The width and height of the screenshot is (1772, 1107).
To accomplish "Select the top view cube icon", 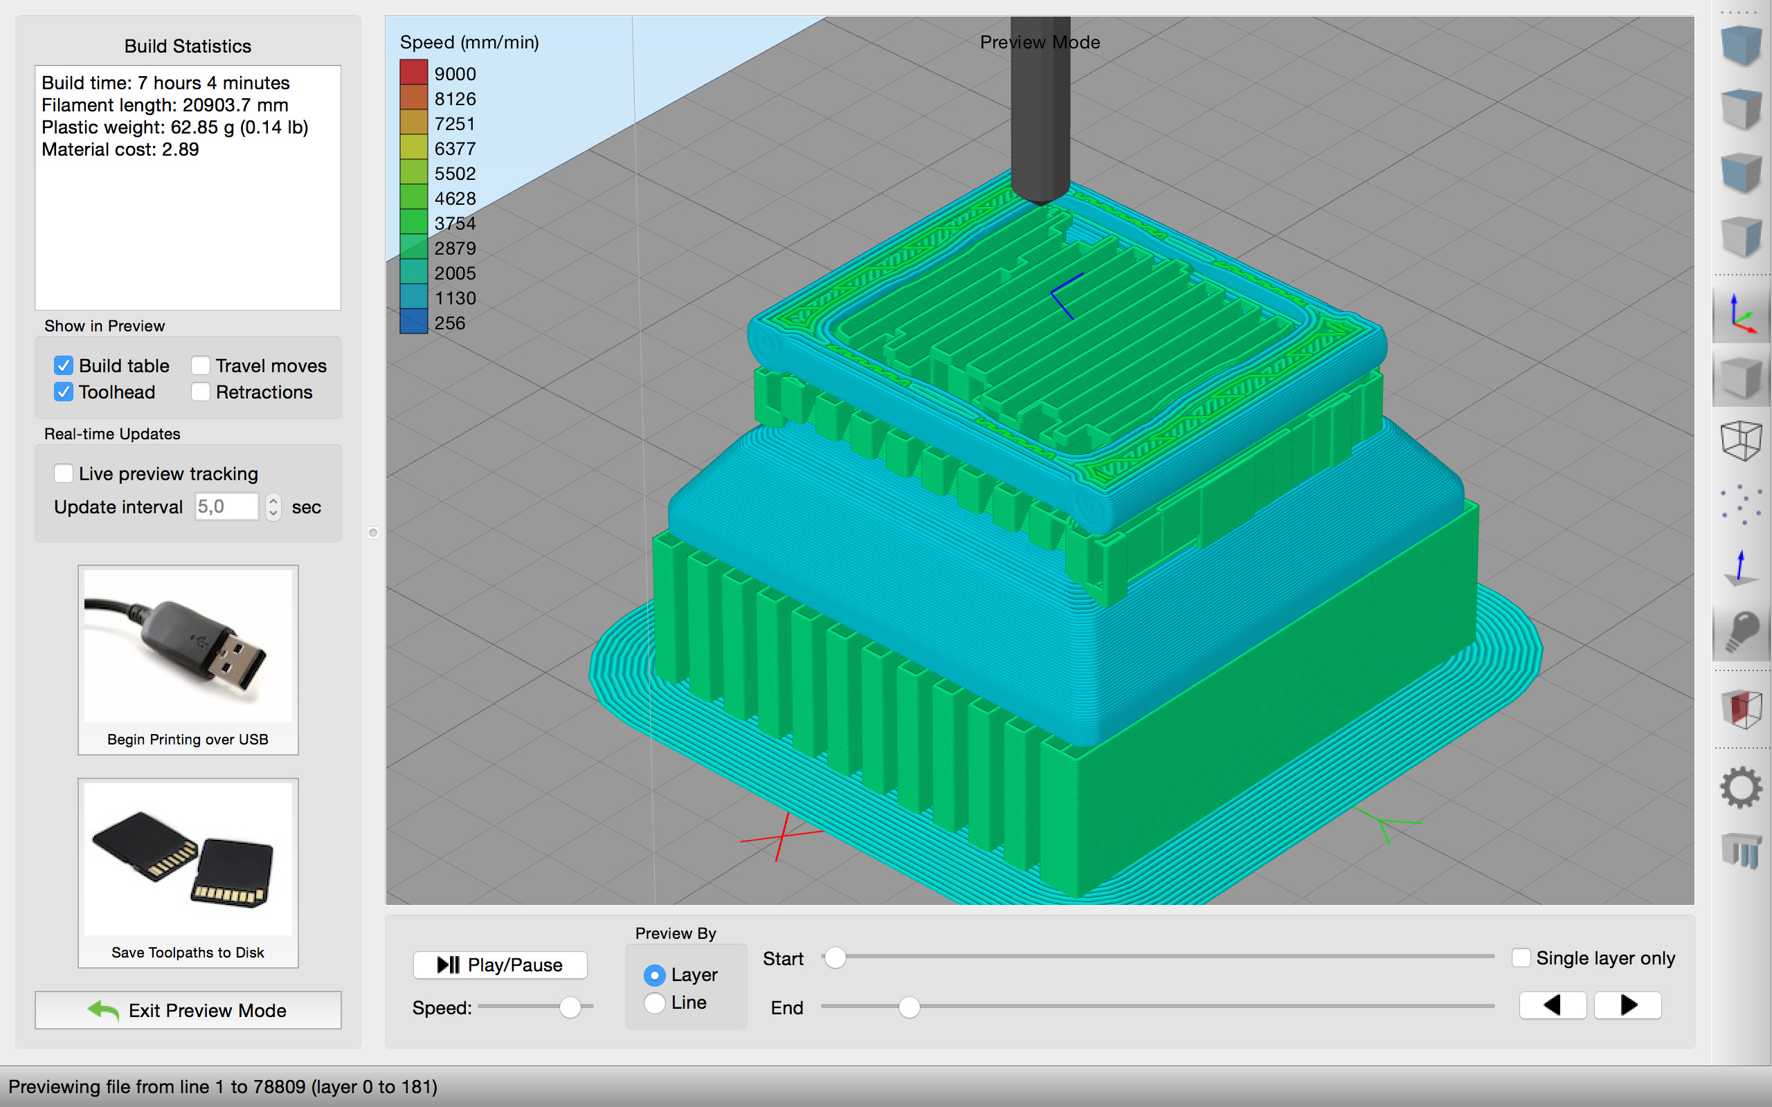I will [x=1742, y=109].
